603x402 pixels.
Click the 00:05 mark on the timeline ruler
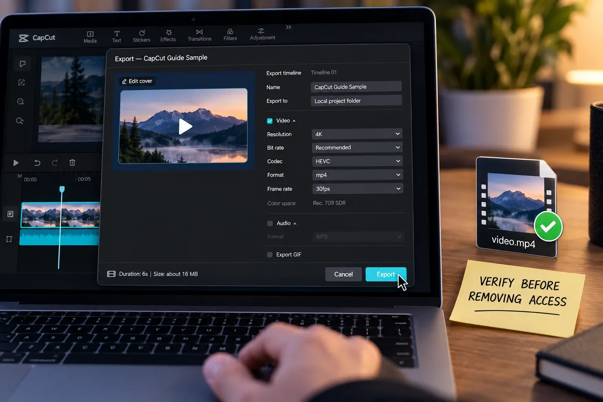point(84,179)
